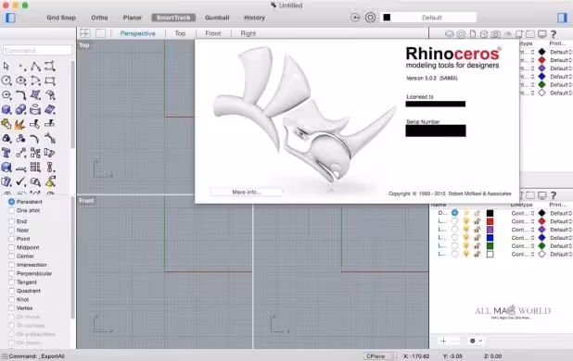Select the One shot radio button
This screenshot has height=361, width=573.
(12, 210)
